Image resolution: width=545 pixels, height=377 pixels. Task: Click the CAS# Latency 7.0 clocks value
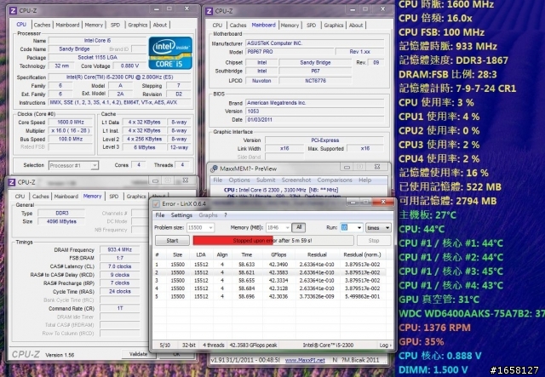click(119, 266)
